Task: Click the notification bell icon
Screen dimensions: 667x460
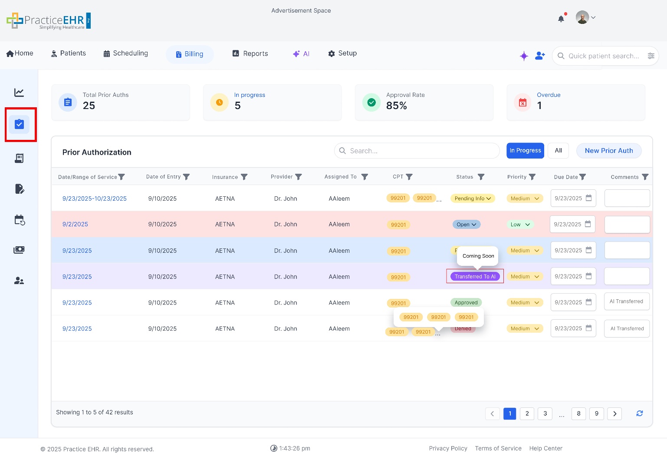Action: (561, 19)
